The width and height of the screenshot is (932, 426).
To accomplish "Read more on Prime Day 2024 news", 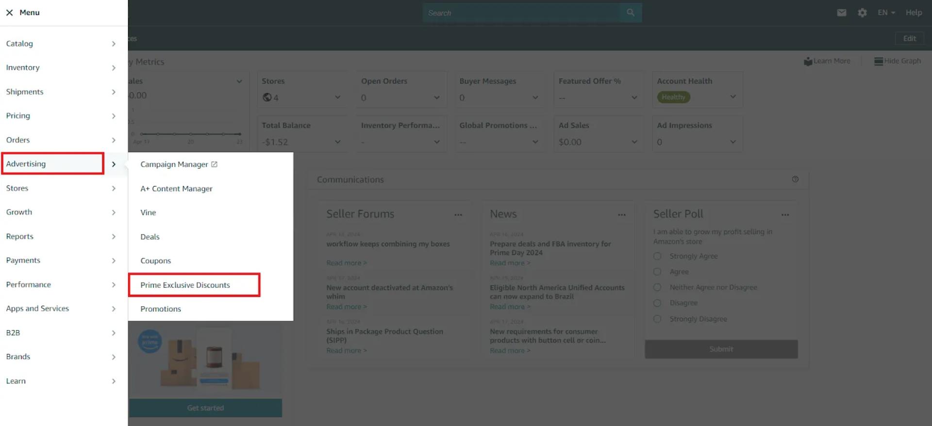I will 510,263.
